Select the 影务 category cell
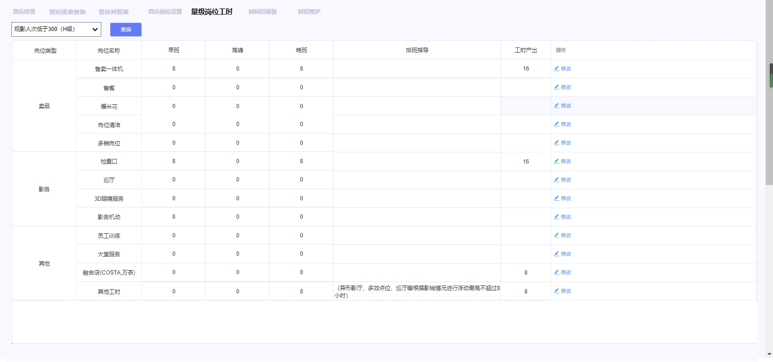The width and height of the screenshot is (773, 362). coord(44,189)
